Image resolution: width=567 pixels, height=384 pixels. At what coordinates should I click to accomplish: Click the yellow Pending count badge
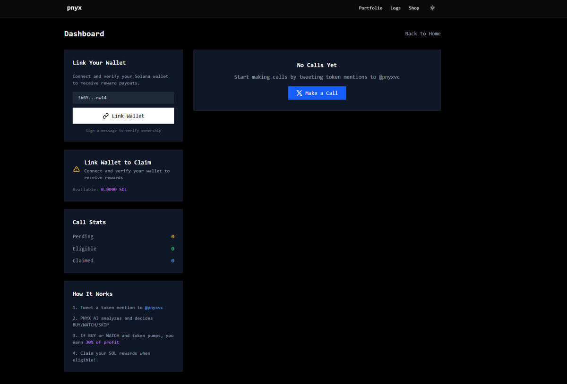(x=172, y=236)
